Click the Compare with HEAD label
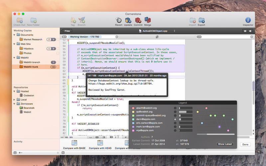 tap(100, 148)
